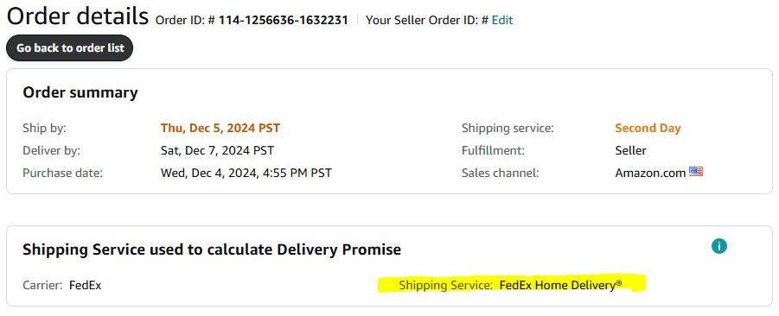Viewport: 779px width, 316px height.
Task: Click the info icon in Delivery Promise panel
Action: (x=718, y=246)
